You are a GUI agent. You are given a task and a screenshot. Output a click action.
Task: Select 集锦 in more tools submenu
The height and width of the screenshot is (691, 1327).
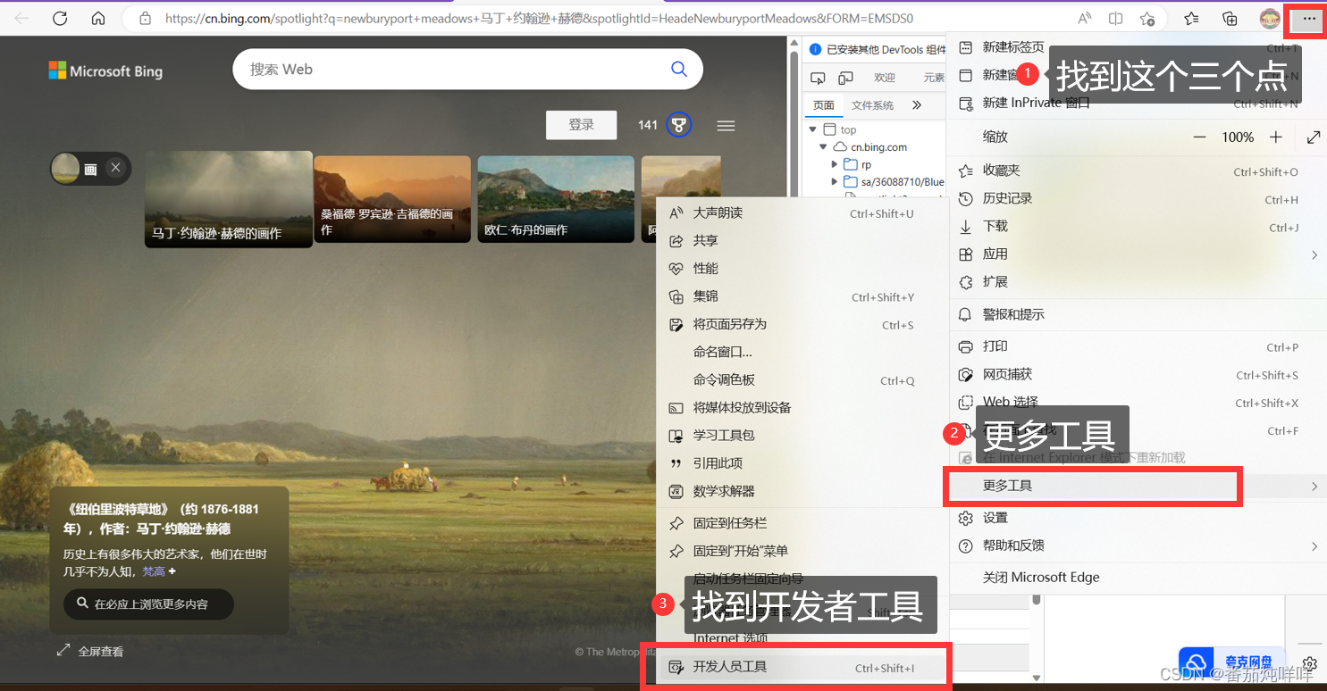(801, 296)
